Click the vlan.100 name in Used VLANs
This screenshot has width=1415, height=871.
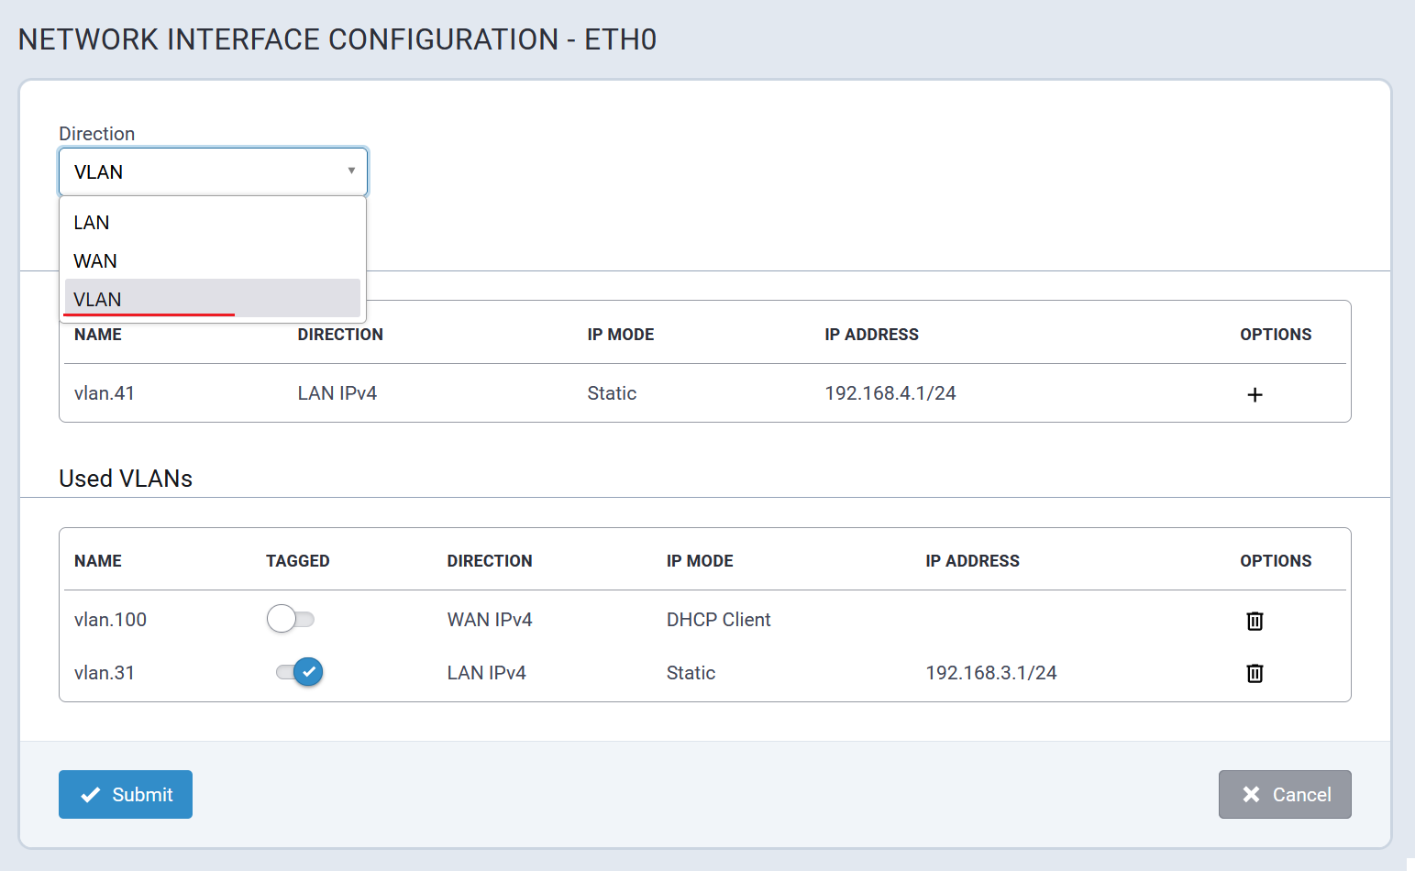click(x=110, y=620)
